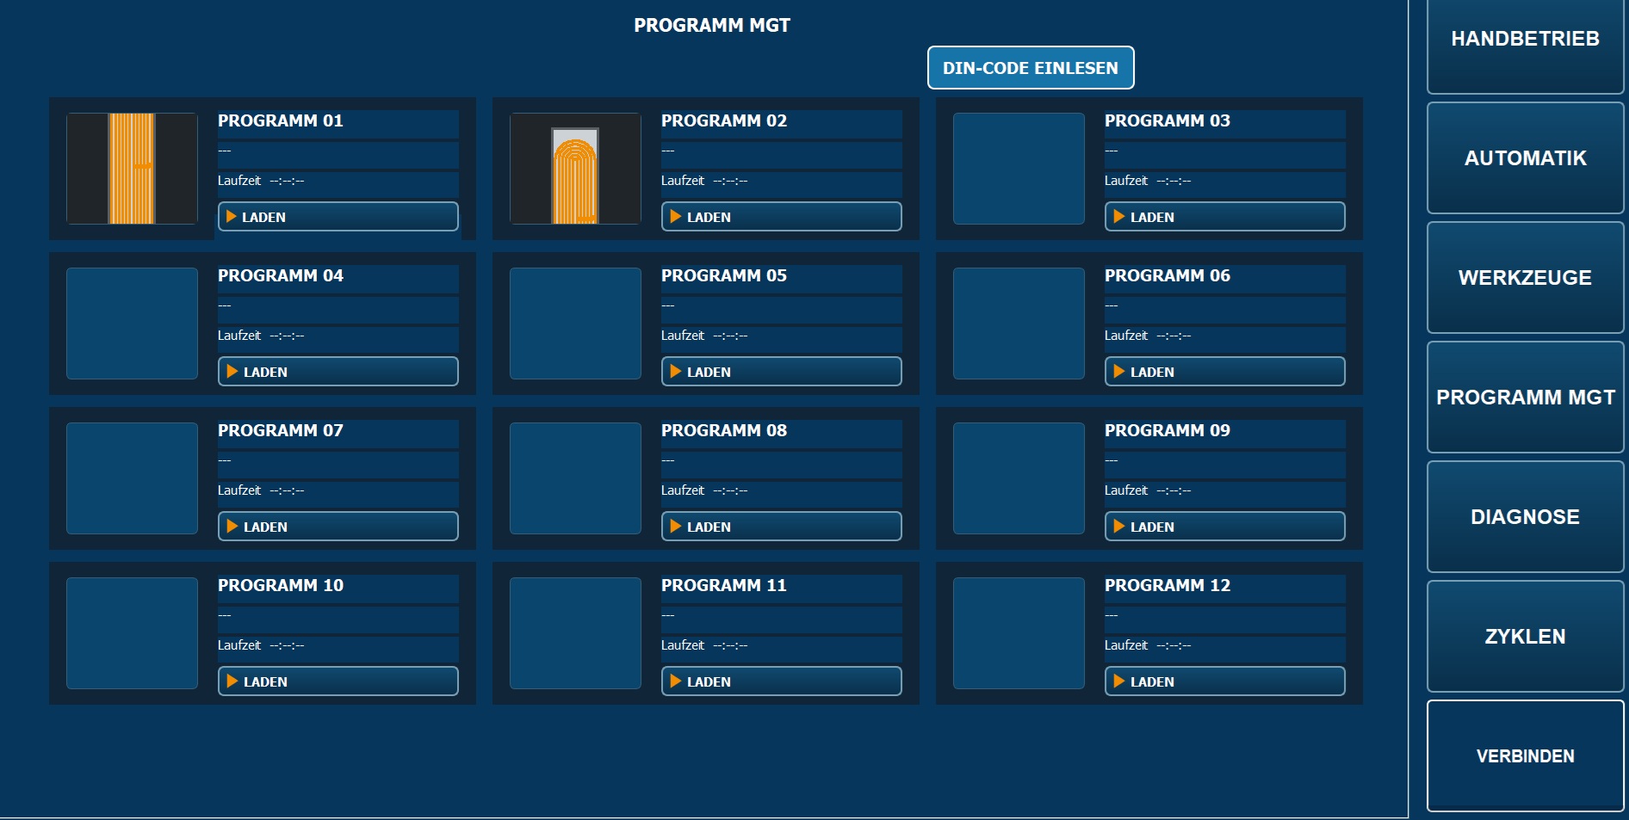The width and height of the screenshot is (1629, 820).
Task: Load PROGRAMM 02 with its LADEN button
Action: tap(781, 217)
